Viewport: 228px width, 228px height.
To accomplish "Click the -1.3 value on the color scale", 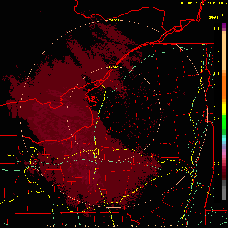I will coord(216,186).
